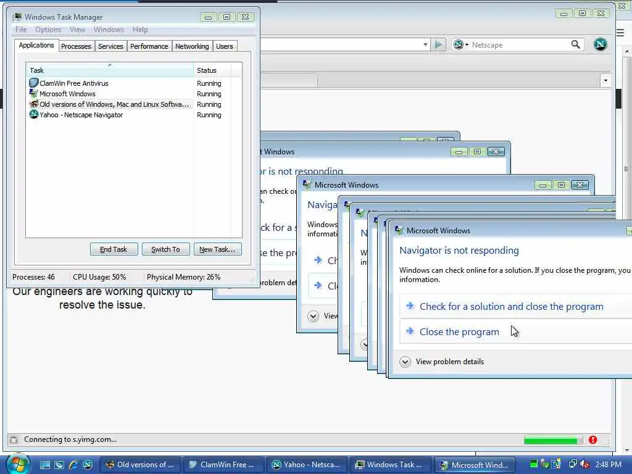
Task: Click the Windows Start orb
Action: [18, 464]
